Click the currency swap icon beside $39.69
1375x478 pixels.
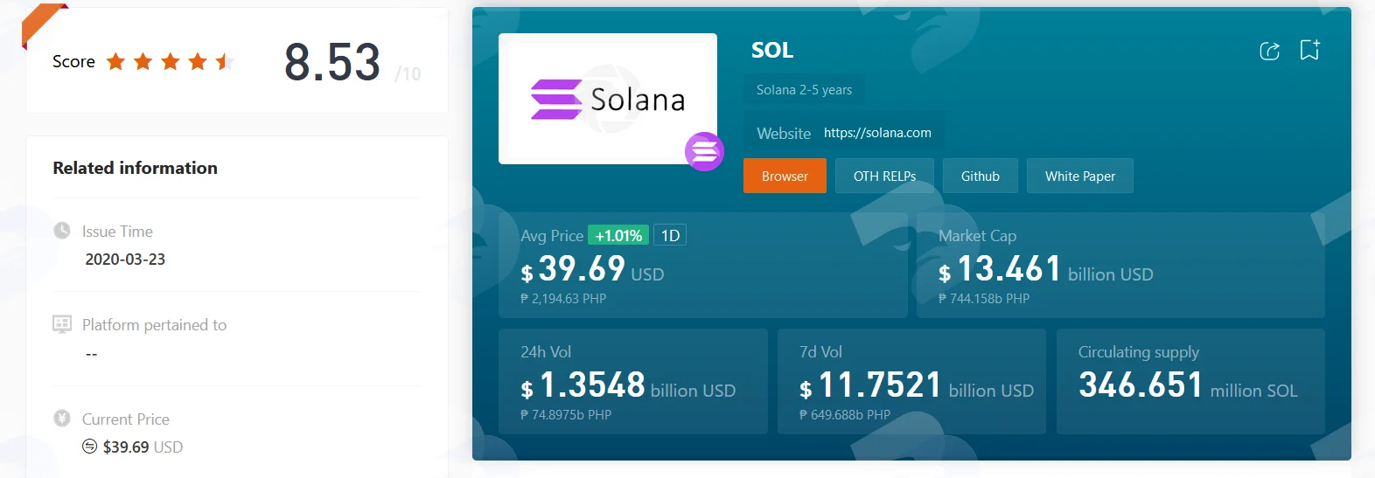click(89, 447)
